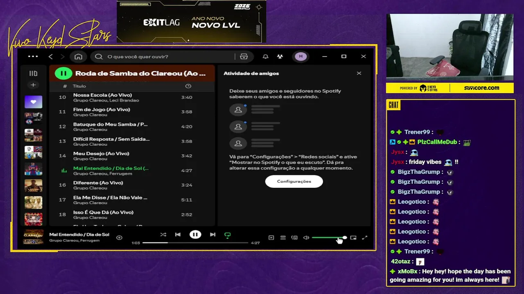Click chat username PlzCallMeDub
Viewport: 524px width, 294px height.
(x=437, y=142)
